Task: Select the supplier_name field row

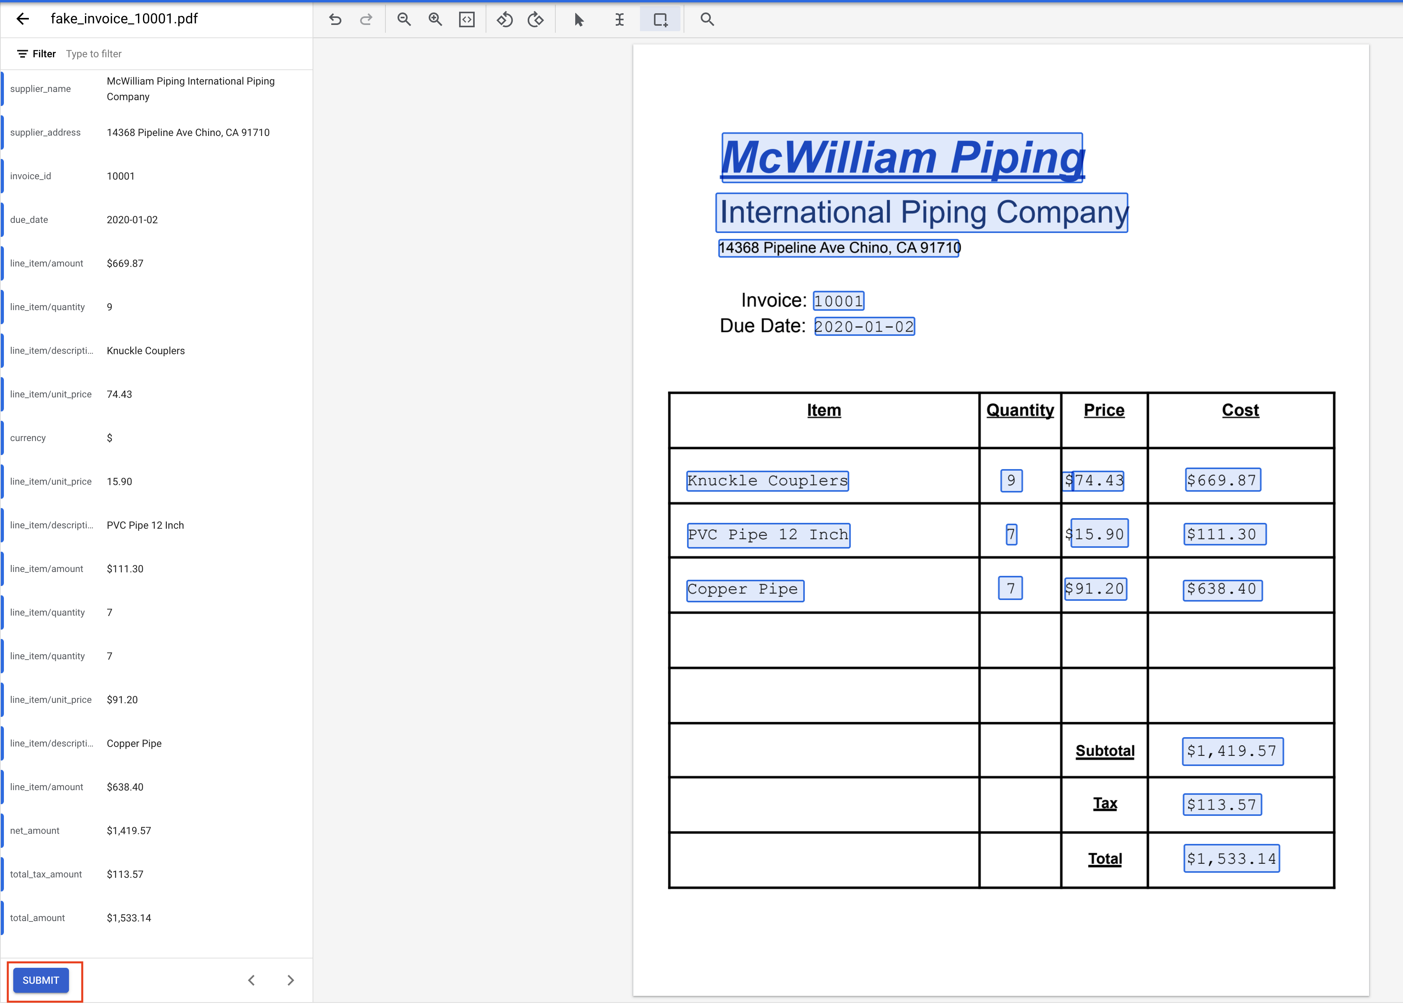Action: pyautogui.click(x=155, y=88)
